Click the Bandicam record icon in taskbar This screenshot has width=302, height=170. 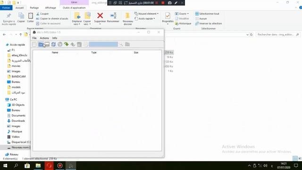click(60, 166)
